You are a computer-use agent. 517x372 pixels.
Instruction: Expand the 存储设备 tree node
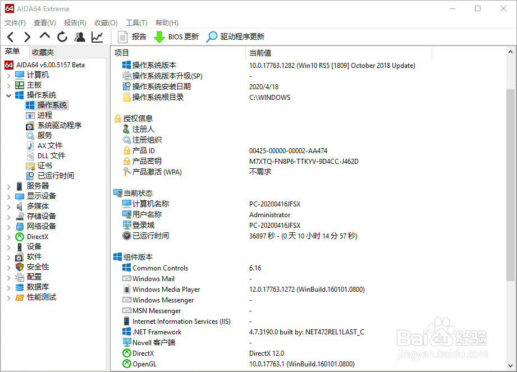(x=8, y=217)
